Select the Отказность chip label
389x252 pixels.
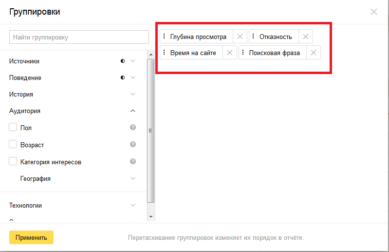click(x=276, y=37)
